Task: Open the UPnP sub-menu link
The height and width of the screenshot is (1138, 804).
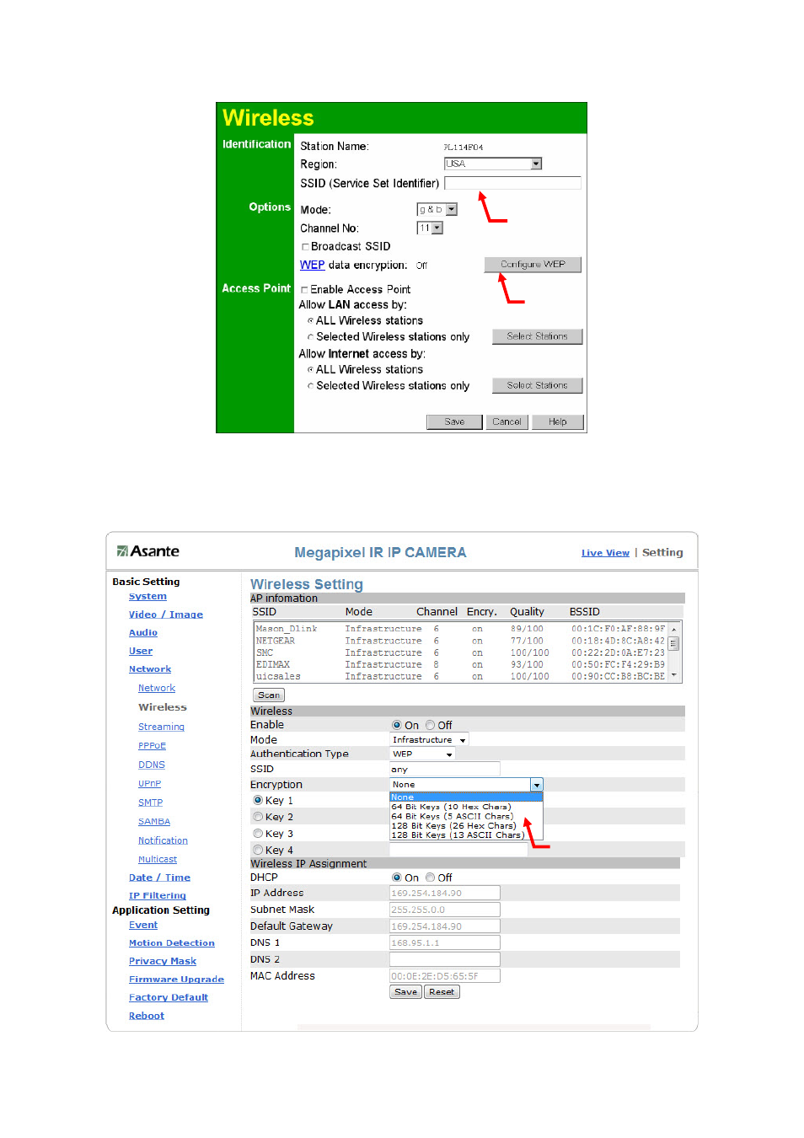Action: [x=149, y=784]
